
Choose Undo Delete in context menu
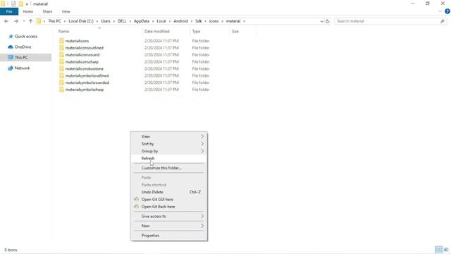[x=168, y=192]
